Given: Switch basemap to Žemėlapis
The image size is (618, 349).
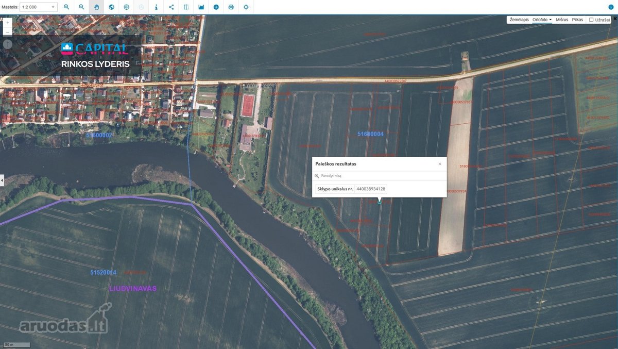Looking at the screenshot, I should click(519, 20).
